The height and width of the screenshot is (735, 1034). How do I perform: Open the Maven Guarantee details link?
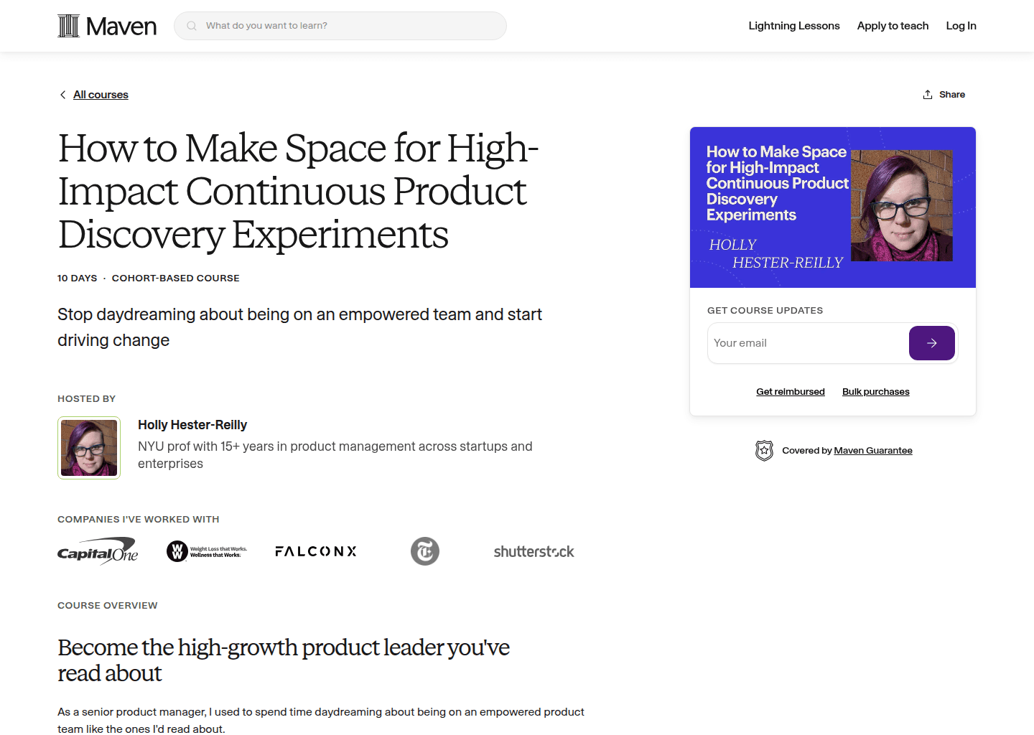(873, 450)
